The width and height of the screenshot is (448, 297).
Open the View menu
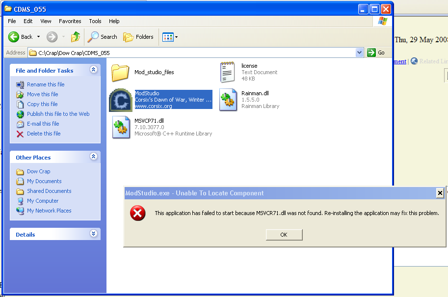coord(46,21)
